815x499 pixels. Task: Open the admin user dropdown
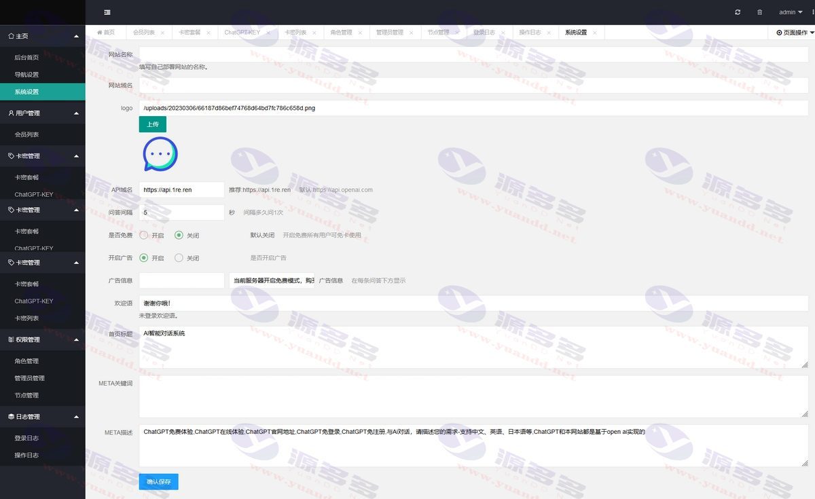(x=789, y=12)
